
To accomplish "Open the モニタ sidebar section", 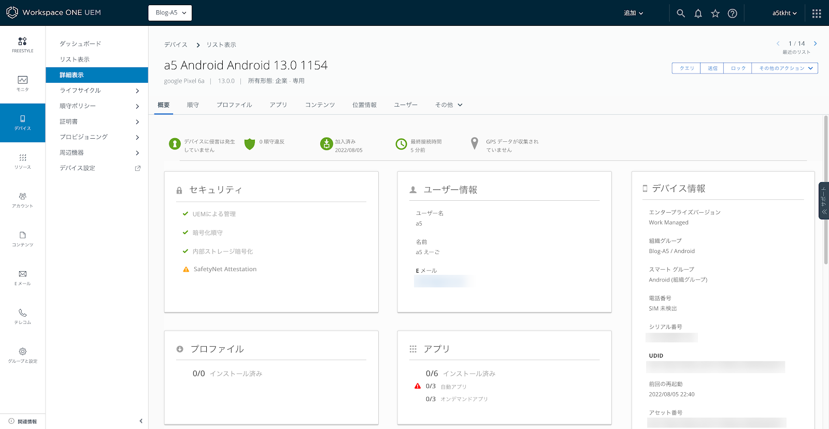I will (22, 84).
